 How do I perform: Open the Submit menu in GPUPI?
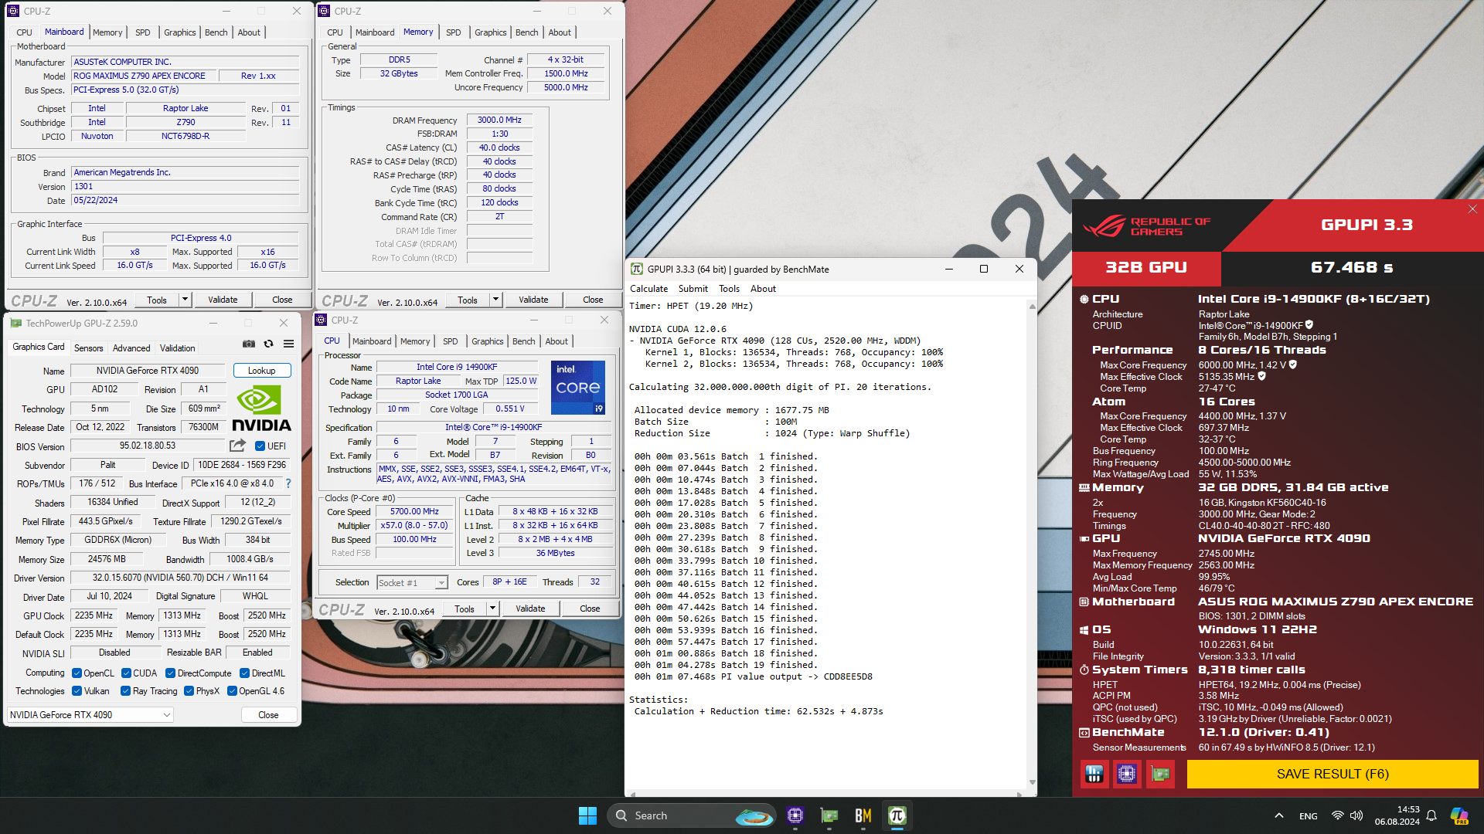click(x=693, y=288)
